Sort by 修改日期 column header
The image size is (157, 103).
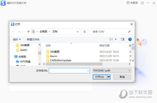[x=104, y=46]
